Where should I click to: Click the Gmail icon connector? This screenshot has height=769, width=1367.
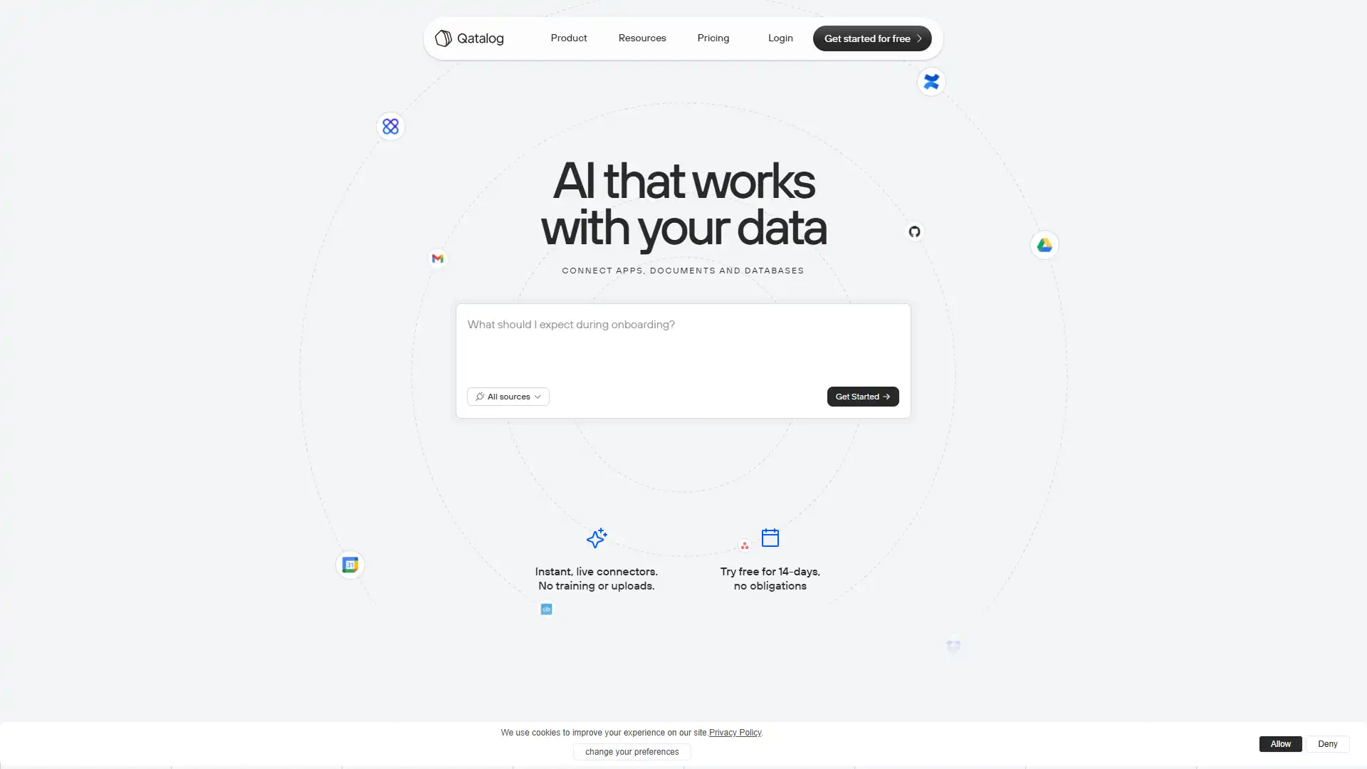[x=438, y=258]
